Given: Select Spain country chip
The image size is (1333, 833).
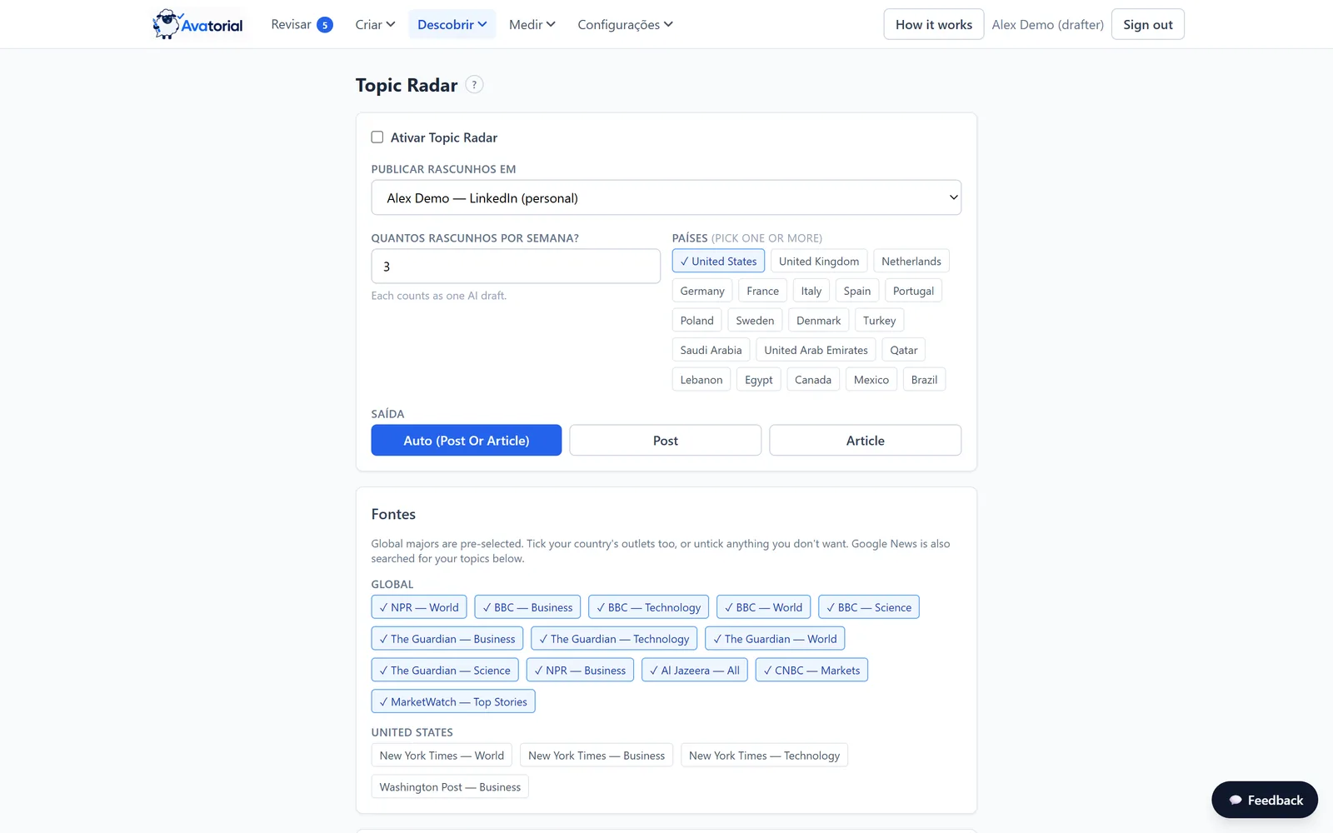Looking at the screenshot, I should pyautogui.click(x=857, y=291).
